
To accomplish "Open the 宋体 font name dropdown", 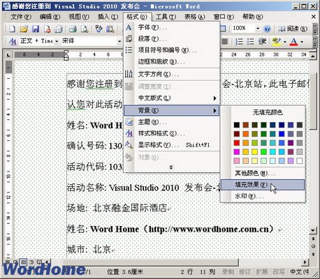I will tap(119, 41).
